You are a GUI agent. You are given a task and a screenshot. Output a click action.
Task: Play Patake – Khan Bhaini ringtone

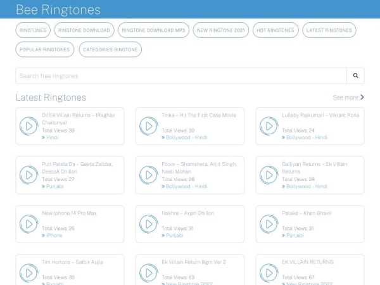pyautogui.click(x=269, y=224)
